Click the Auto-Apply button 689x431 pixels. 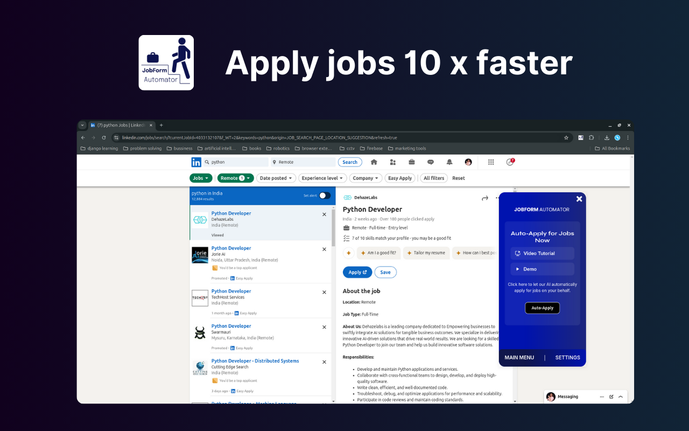(543, 308)
